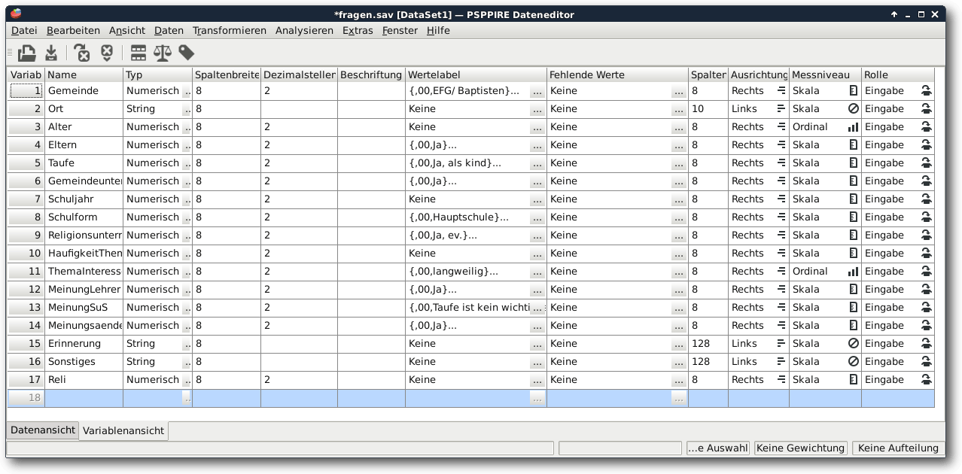The image size is (962, 474).
Task: Expand the Messniveau cell of ThemaInteresse
Action: [x=853, y=272]
